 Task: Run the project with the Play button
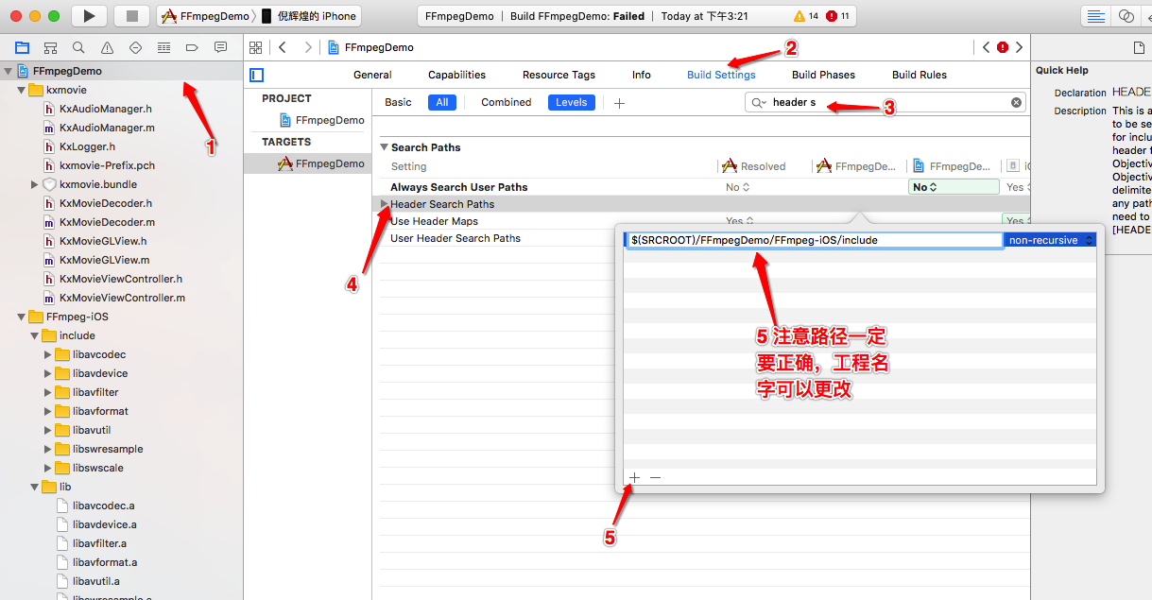pos(89,16)
